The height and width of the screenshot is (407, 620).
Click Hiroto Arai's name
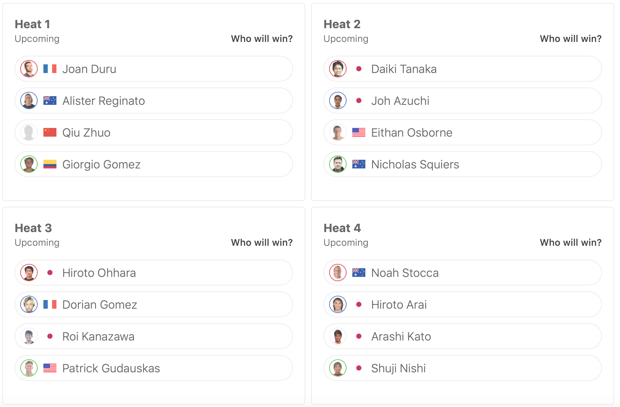pyautogui.click(x=399, y=305)
